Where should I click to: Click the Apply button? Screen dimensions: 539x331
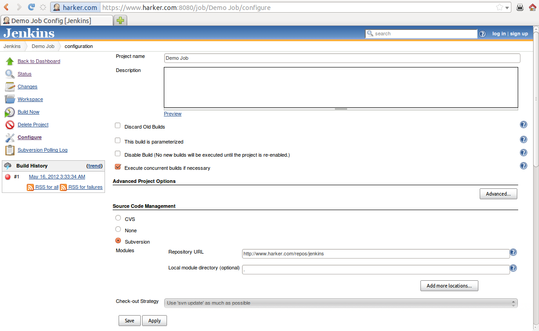[x=154, y=321]
